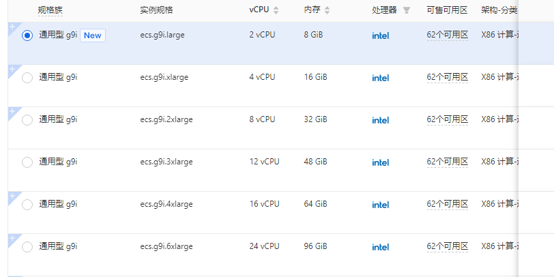Click the corner plus icon on the ecs.g9i.4xlarge row

pyautogui.click(x=12, y=196)
